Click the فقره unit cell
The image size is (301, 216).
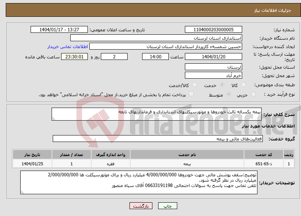click(x=111, y=164)
